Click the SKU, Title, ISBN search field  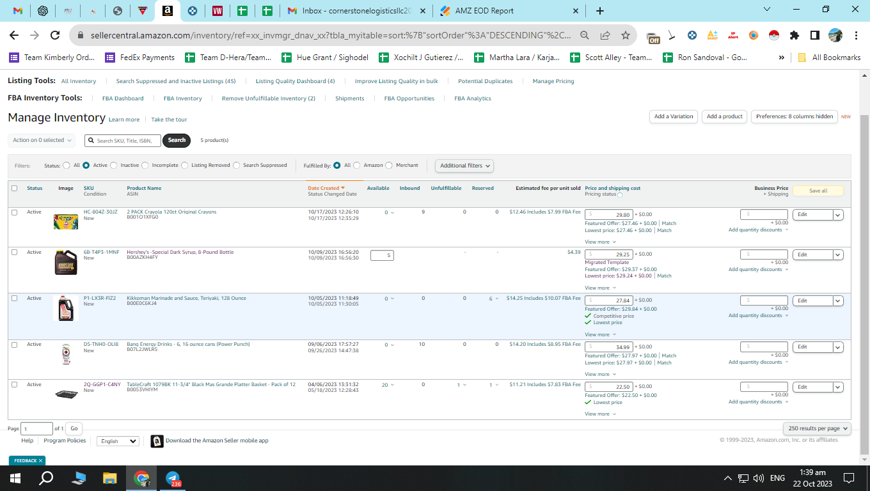pos(122,140)
